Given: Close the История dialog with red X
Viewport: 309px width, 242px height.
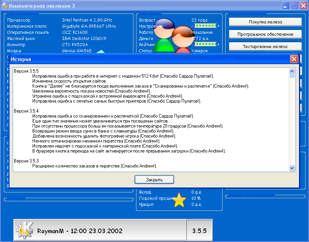Looking at the screenshot, I should point(294,59).
